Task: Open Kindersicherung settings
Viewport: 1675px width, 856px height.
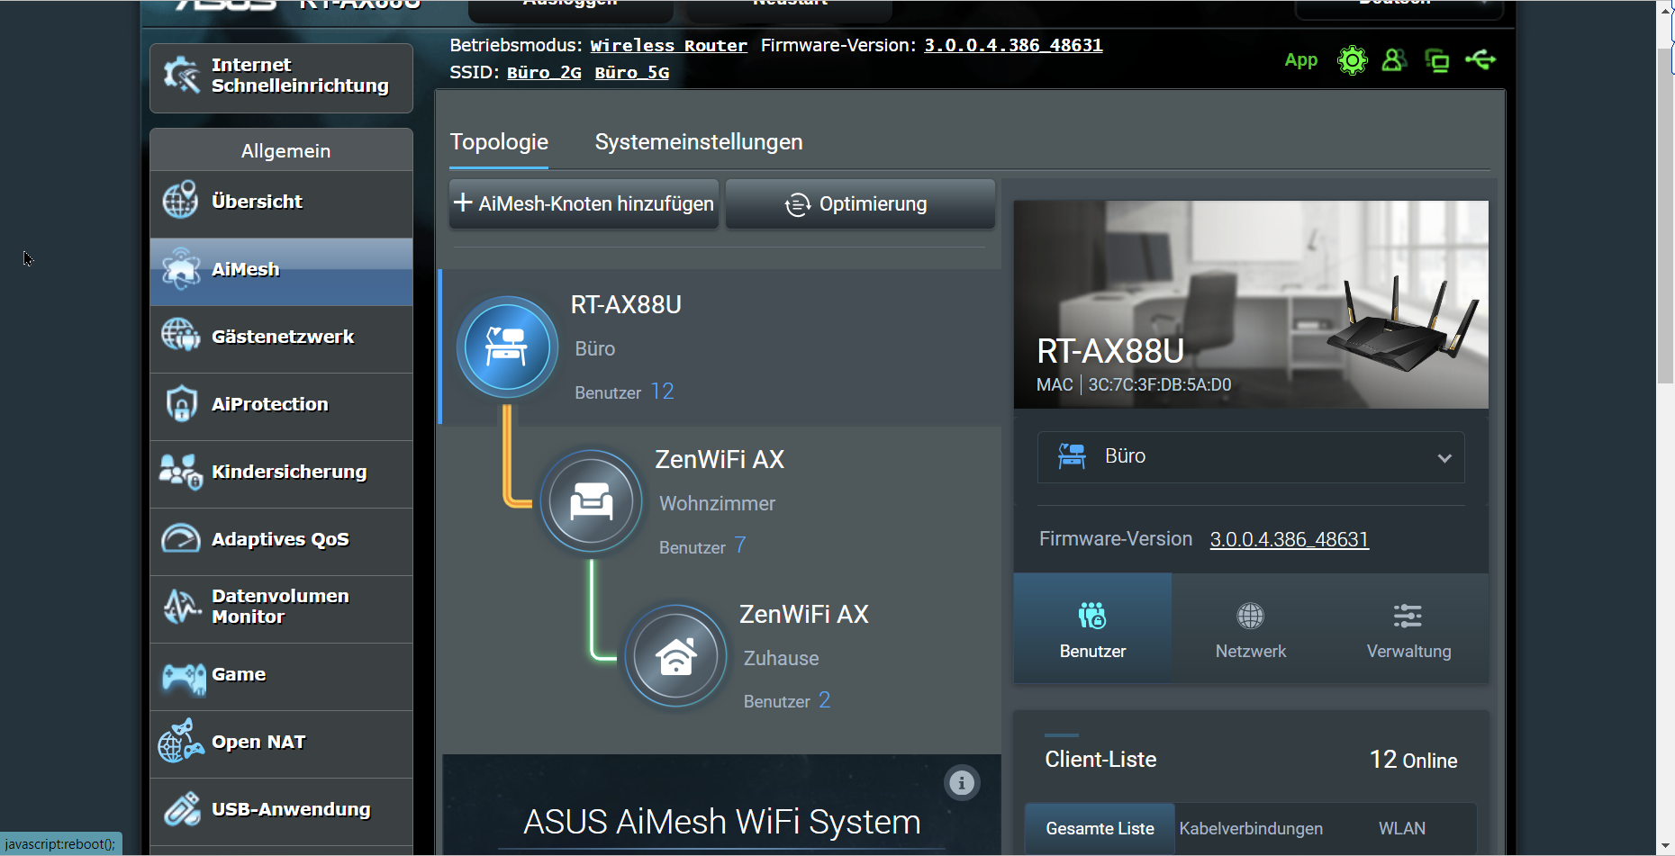Action: coord(281,474)
